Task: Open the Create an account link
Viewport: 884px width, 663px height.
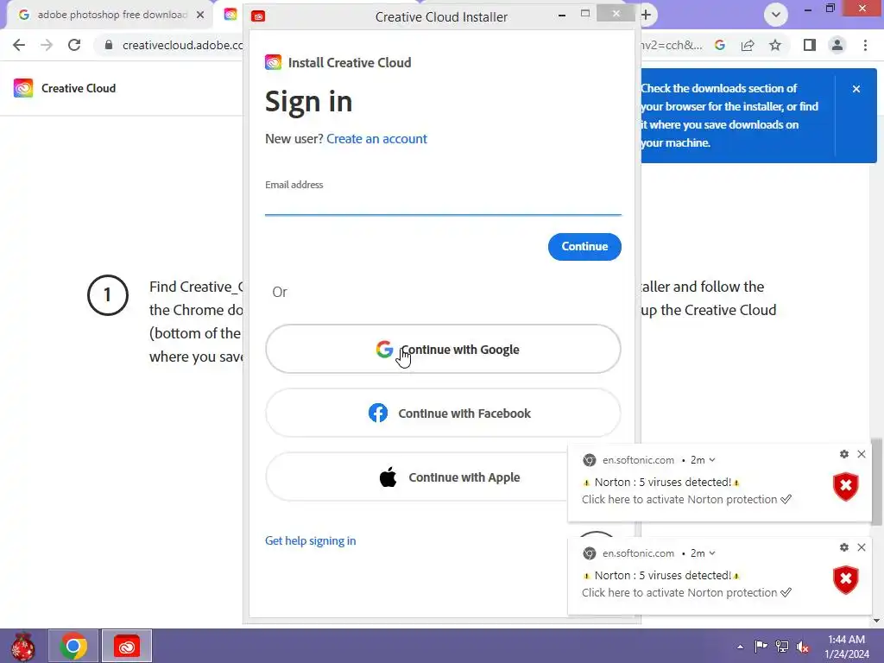Action: pyautogui.click(x=376, y=139)
